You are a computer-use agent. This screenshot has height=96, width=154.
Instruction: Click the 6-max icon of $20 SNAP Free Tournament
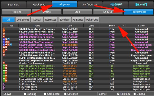(x=4, y=39)
